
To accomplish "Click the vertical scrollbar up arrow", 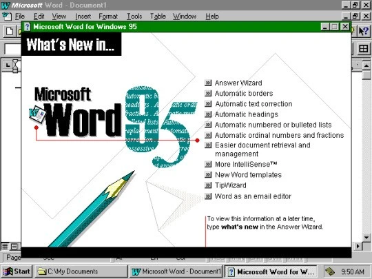I will click(x=366, y=65).
